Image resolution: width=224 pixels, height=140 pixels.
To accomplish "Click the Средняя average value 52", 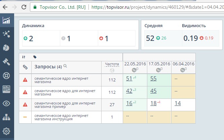I will tap(150, 38).
